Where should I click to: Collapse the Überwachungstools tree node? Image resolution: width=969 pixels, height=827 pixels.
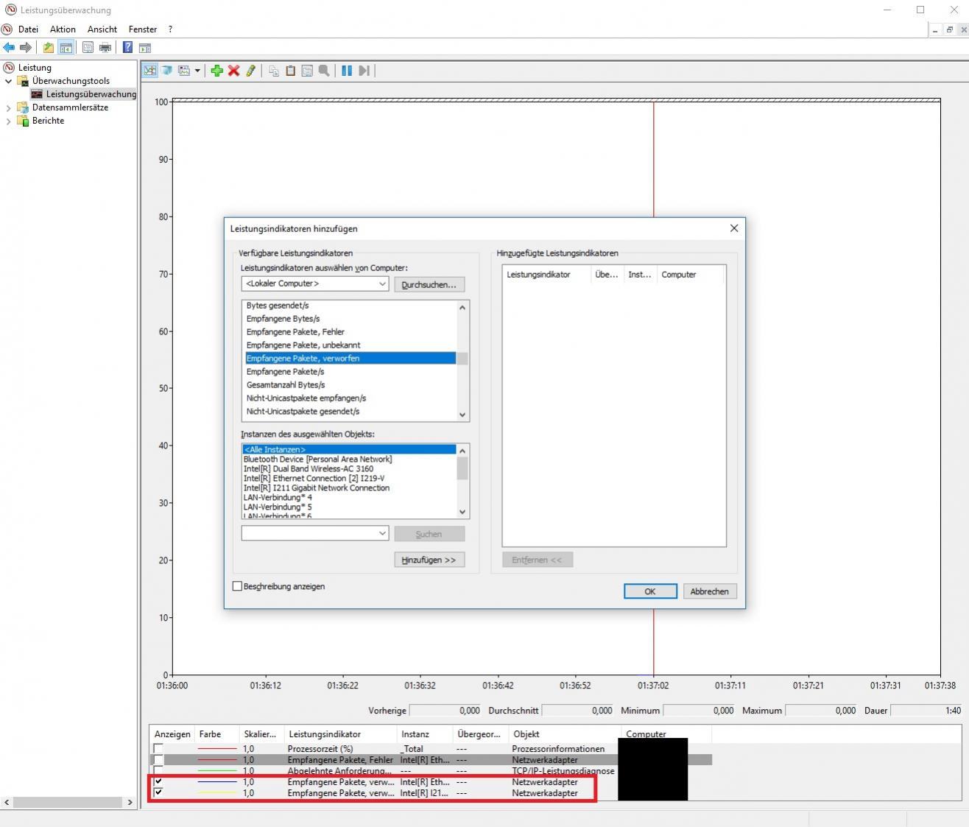[x=9, y=81]
